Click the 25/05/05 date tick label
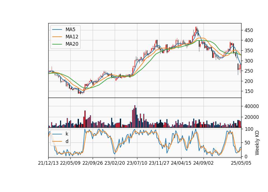 coord(241,163)
